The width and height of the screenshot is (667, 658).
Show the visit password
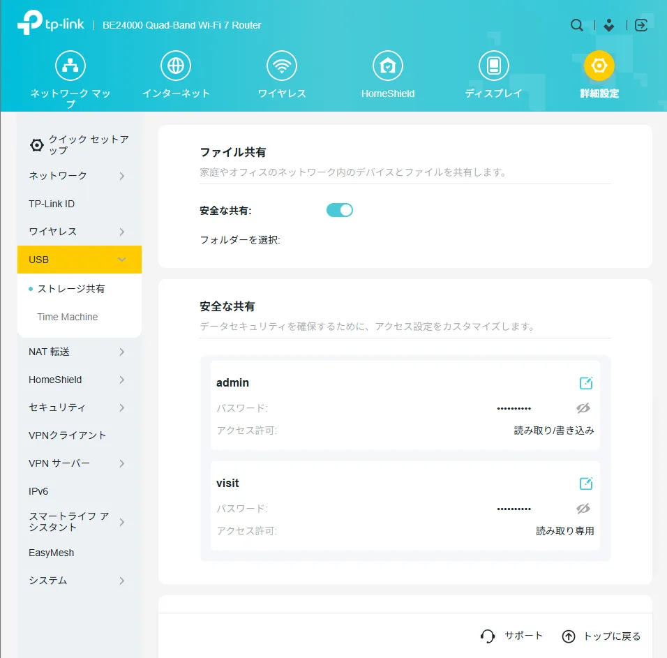(x=583, y=509)
